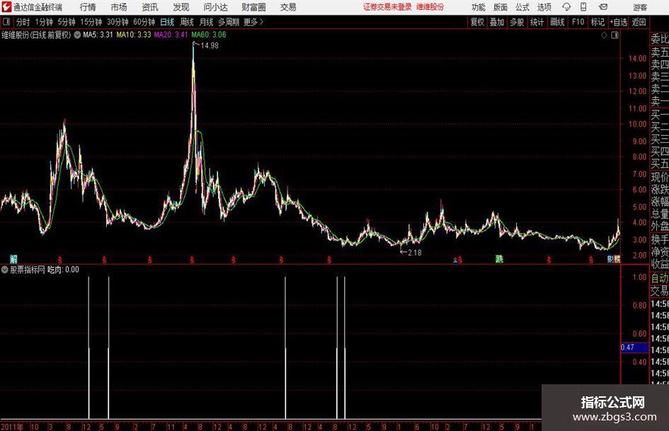Click the 14.98 peak price label
The width and height of the screenshot is (669, 431).
pyautogui.click(x=209, y=46)
